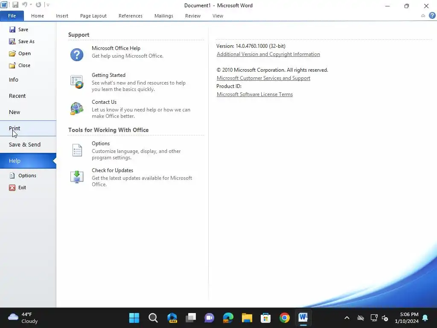Click the Check for Updates heading

coord(112,170)
